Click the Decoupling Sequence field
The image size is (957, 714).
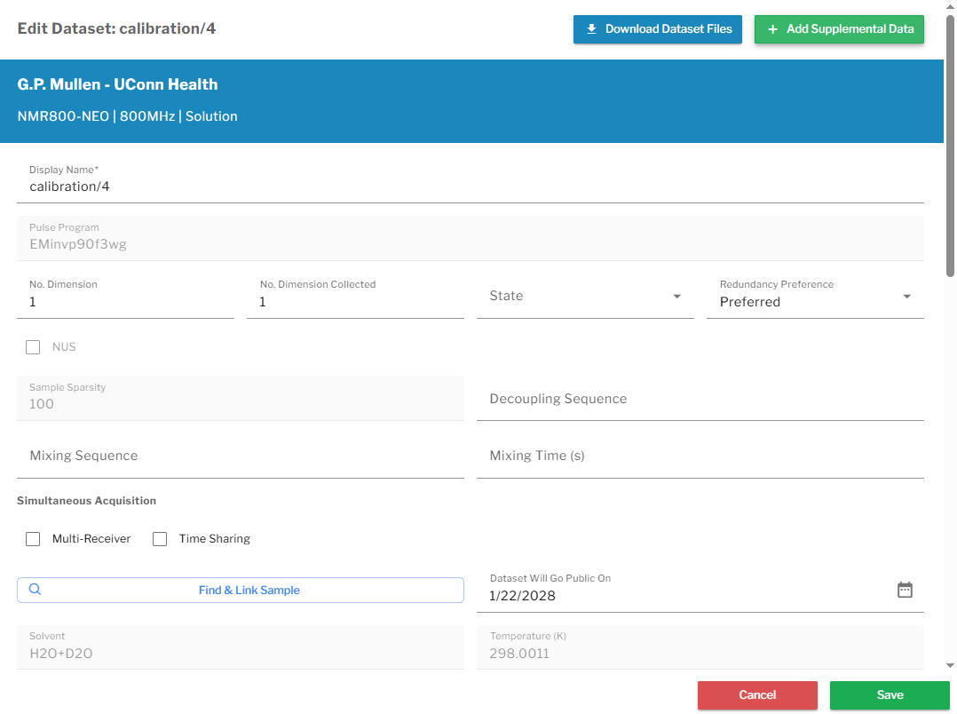point(700,398)
